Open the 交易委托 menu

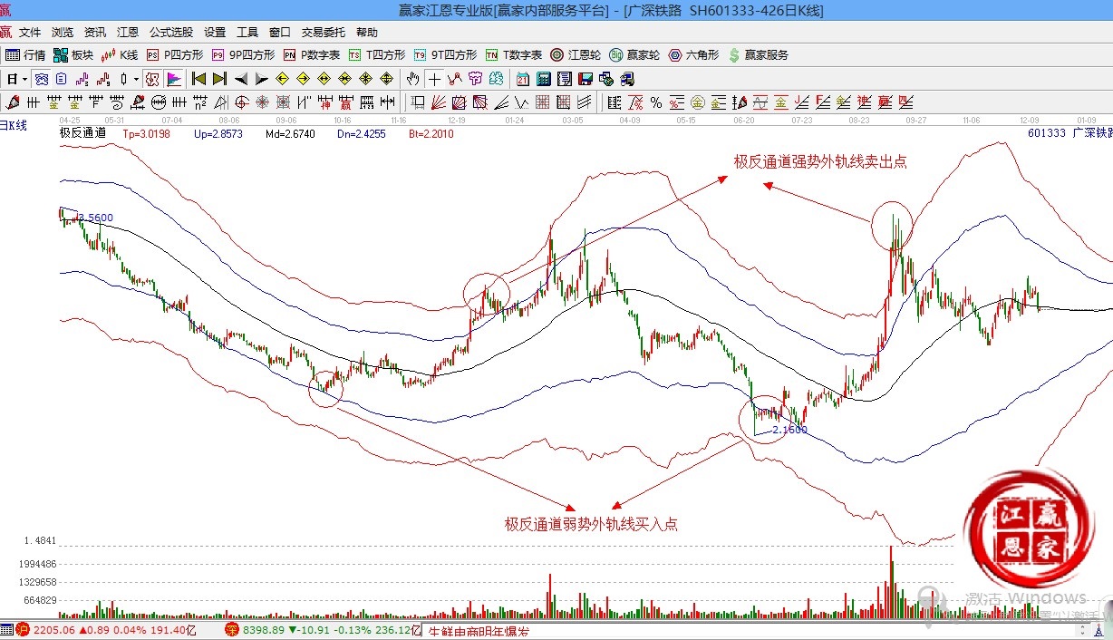pos(324,32)
